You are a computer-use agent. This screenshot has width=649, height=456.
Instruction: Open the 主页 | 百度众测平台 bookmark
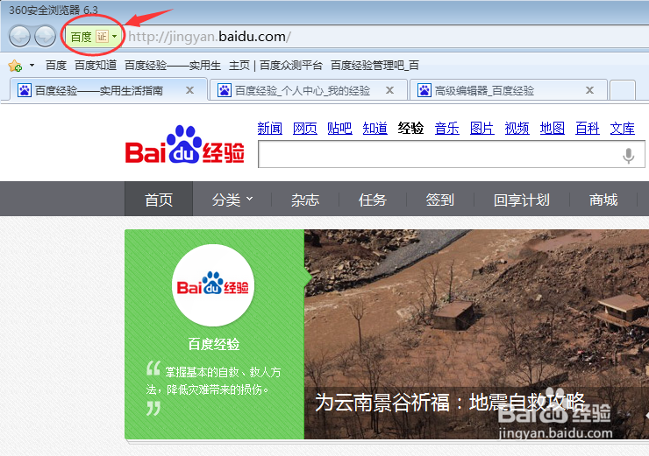[275, 66]
